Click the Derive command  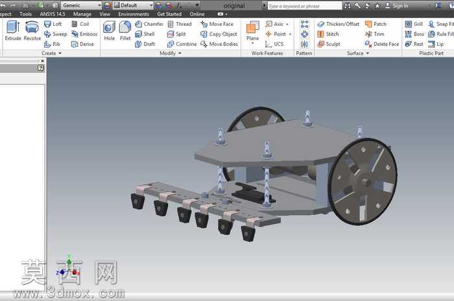point(83,44)
